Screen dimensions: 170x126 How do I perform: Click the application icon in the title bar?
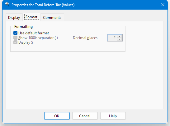[x=7, y=5]
